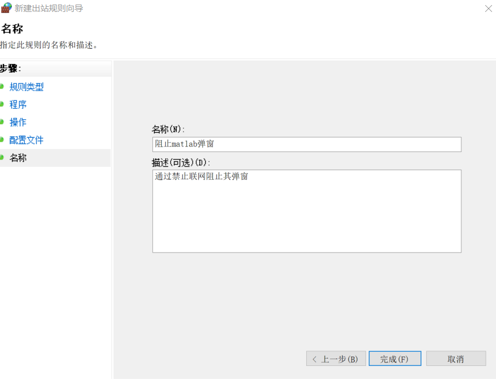Click the back chevron on 上一步 button

click(316, 358)
